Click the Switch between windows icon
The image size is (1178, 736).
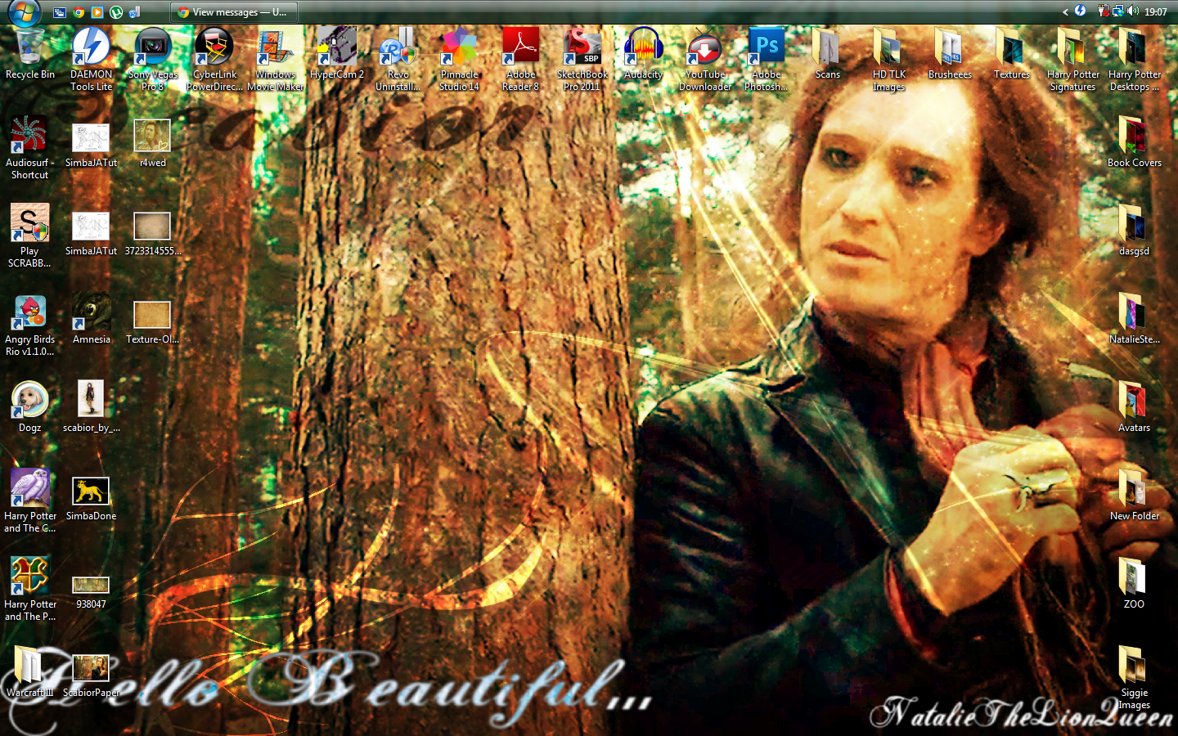60,12
